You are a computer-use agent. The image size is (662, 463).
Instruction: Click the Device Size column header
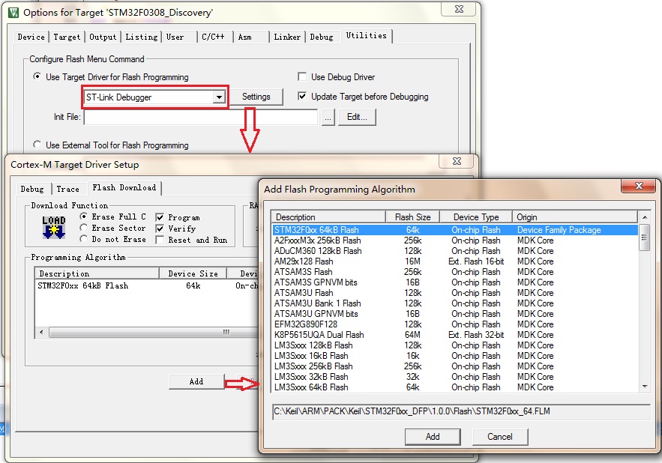(x=193, y=273)
